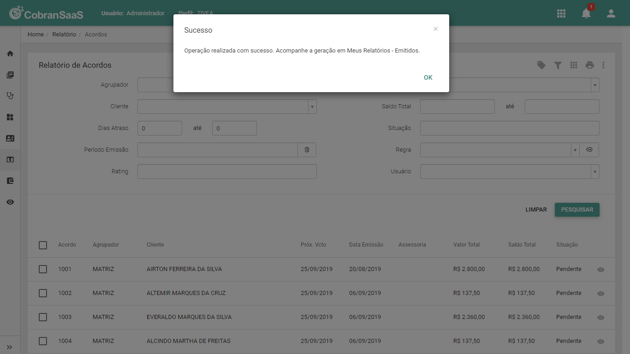Viewport: 630px width, 354px height.
Task: Open the sidebar contact card icon
Action: pyautogui.click(x=10, y=138)
